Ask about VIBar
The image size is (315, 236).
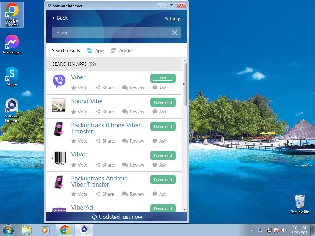pyautogui.click(x=160, y=165)
